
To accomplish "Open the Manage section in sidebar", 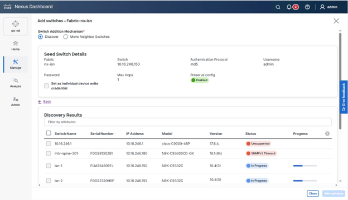I will click(x=16, y=64).
